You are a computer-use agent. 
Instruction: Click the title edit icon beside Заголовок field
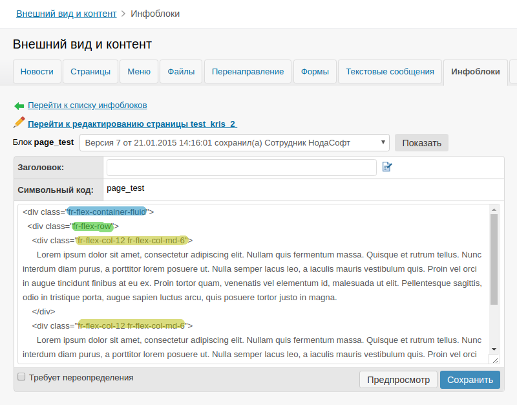pyautogui.click(x=387, y=167)
